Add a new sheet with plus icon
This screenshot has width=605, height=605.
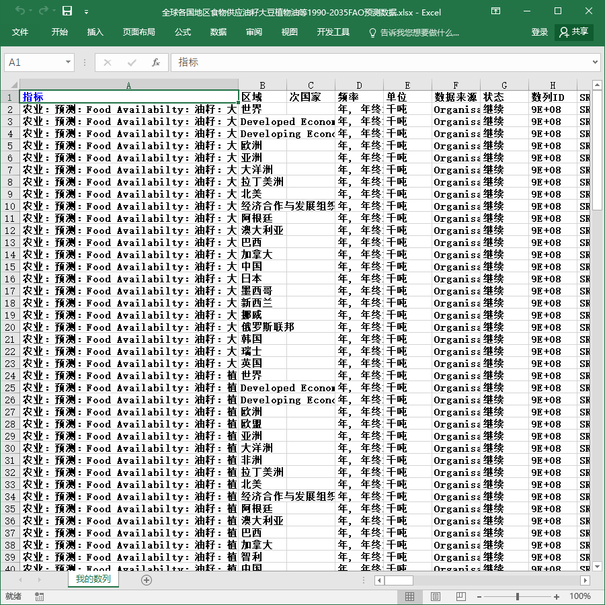[147, 579]
